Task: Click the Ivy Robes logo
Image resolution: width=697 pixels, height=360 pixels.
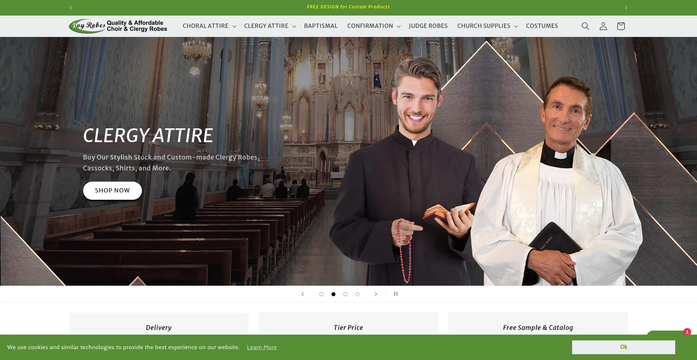Action: pyautogui.click(x=118, y=26)
